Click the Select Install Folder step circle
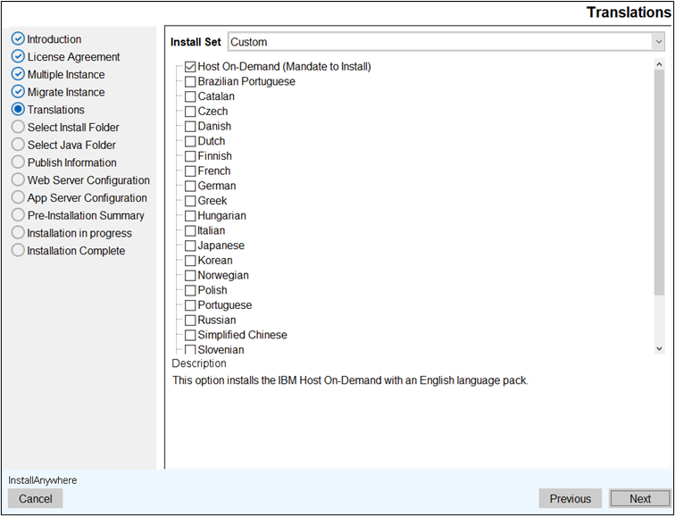The height and width of the screenshot is (516, 675). (x=18, y=128)
